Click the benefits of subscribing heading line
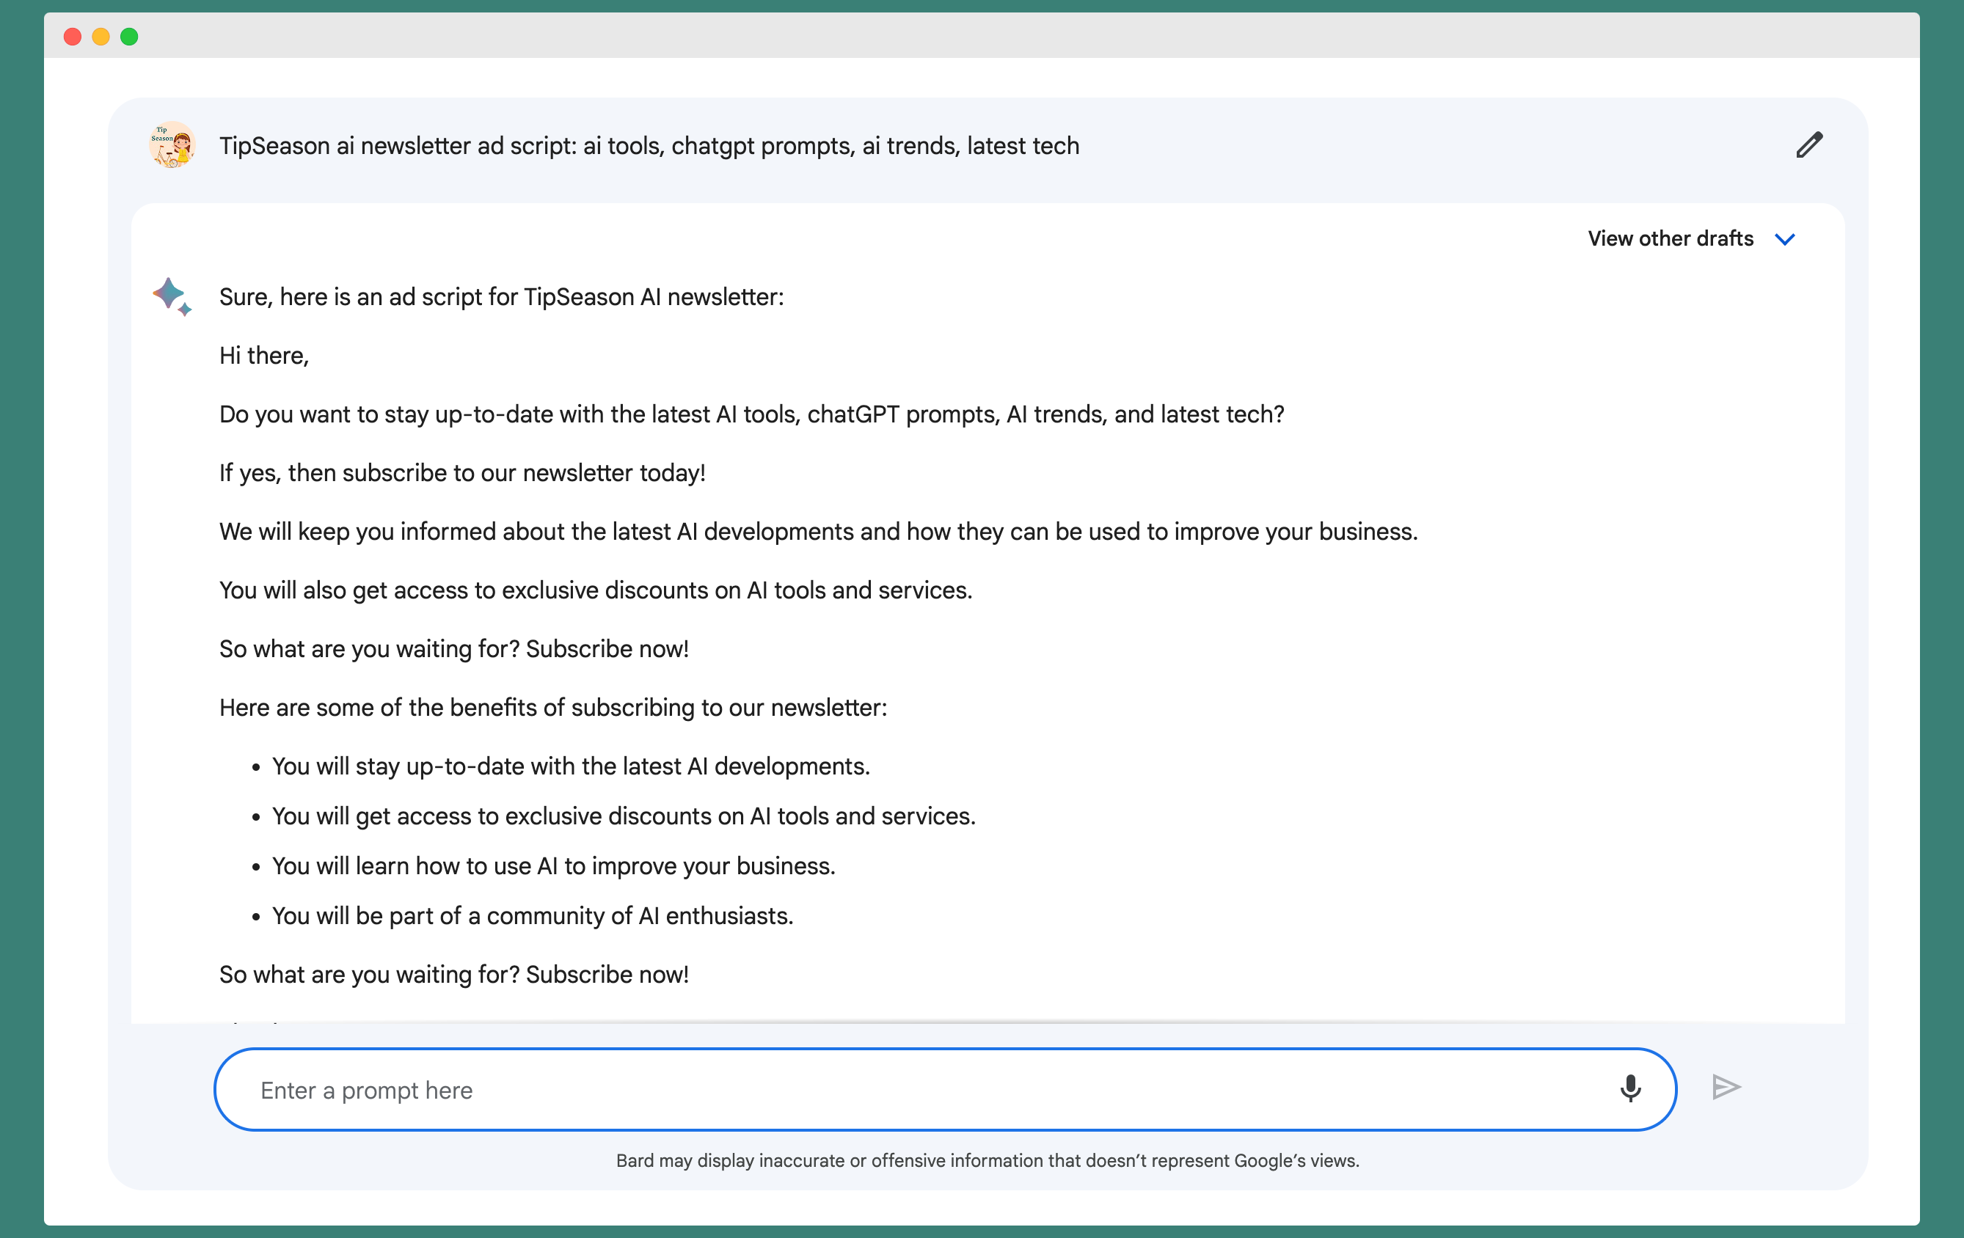Screen dimensions: 1964x1238 click(553, 708)
